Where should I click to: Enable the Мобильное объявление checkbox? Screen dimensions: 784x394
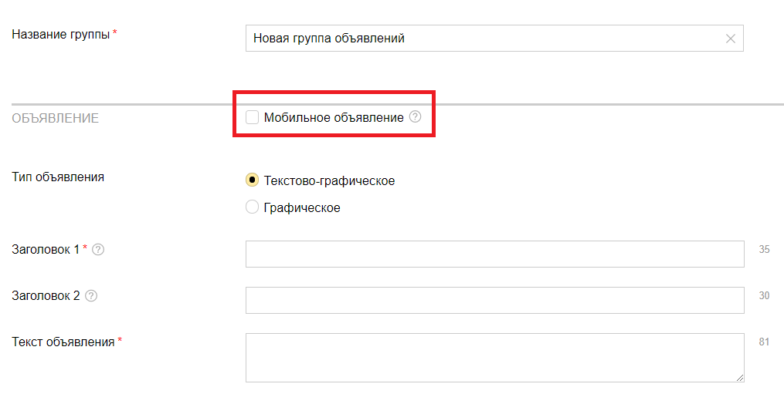pos(252,117)
